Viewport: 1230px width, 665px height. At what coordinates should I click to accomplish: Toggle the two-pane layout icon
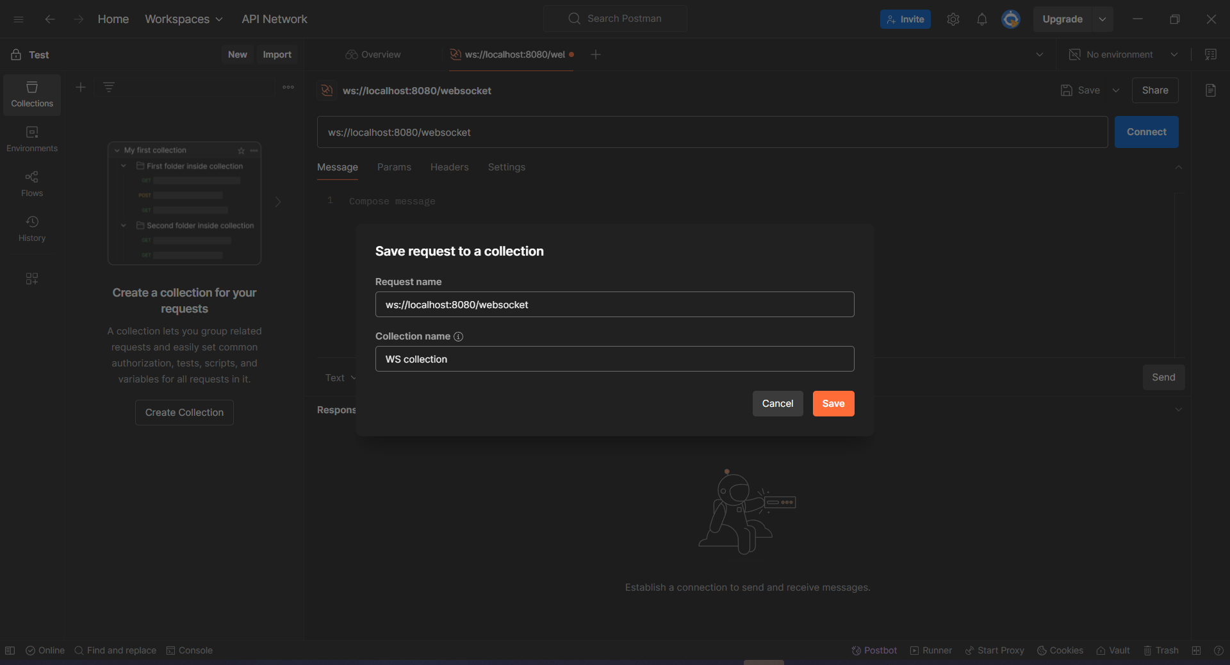pyautogui.click(x=1196, y=650)
